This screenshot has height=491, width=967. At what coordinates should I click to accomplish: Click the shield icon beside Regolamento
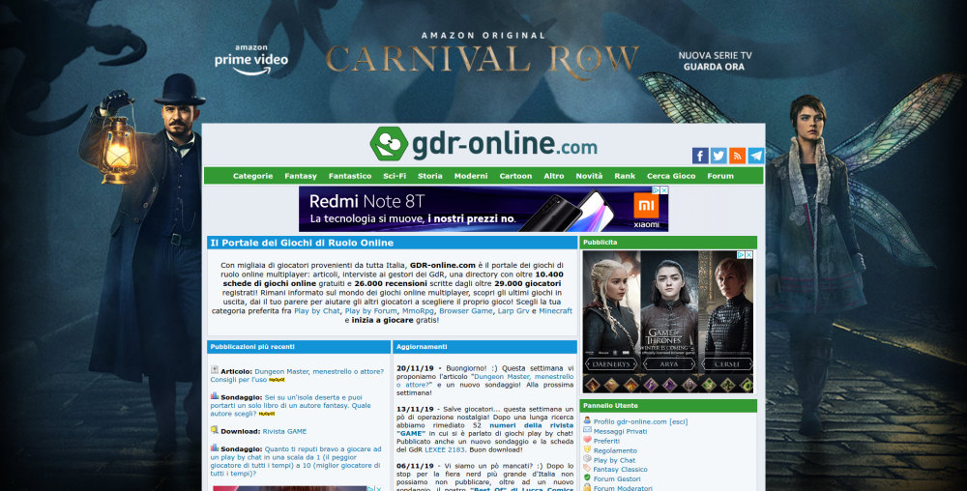pyautogui.click(x=587, y=449)
